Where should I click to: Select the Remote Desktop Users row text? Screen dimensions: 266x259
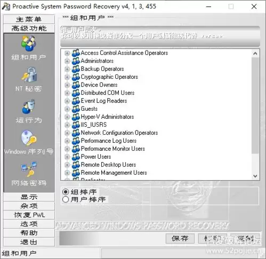109,165
